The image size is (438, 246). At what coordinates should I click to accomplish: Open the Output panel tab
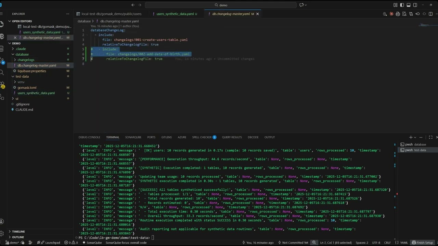(270, 137)
